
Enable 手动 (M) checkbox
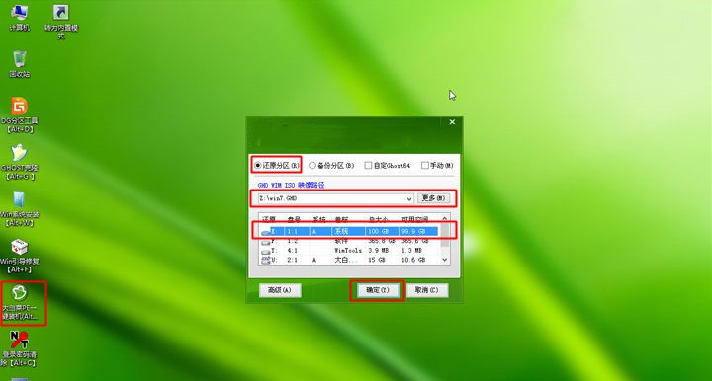pos(425,166)
